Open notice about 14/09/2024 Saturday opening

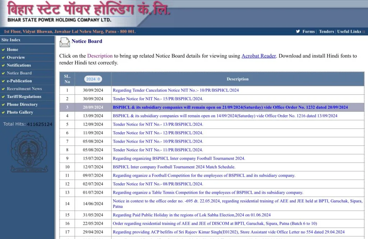(225, 116)
